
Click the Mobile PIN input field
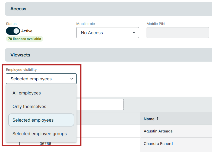pos(178,33)
